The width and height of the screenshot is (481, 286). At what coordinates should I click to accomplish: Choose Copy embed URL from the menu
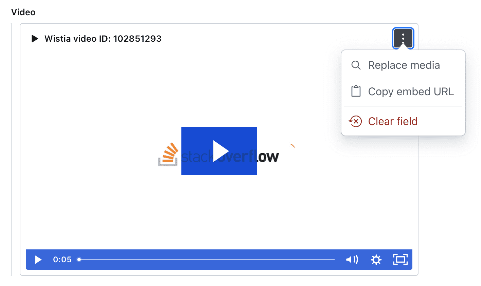point(403,91)
